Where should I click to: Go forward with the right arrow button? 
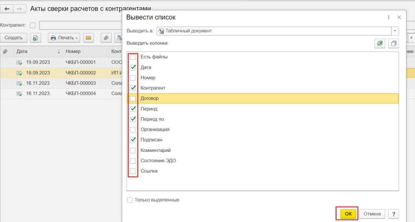point(19,9)
